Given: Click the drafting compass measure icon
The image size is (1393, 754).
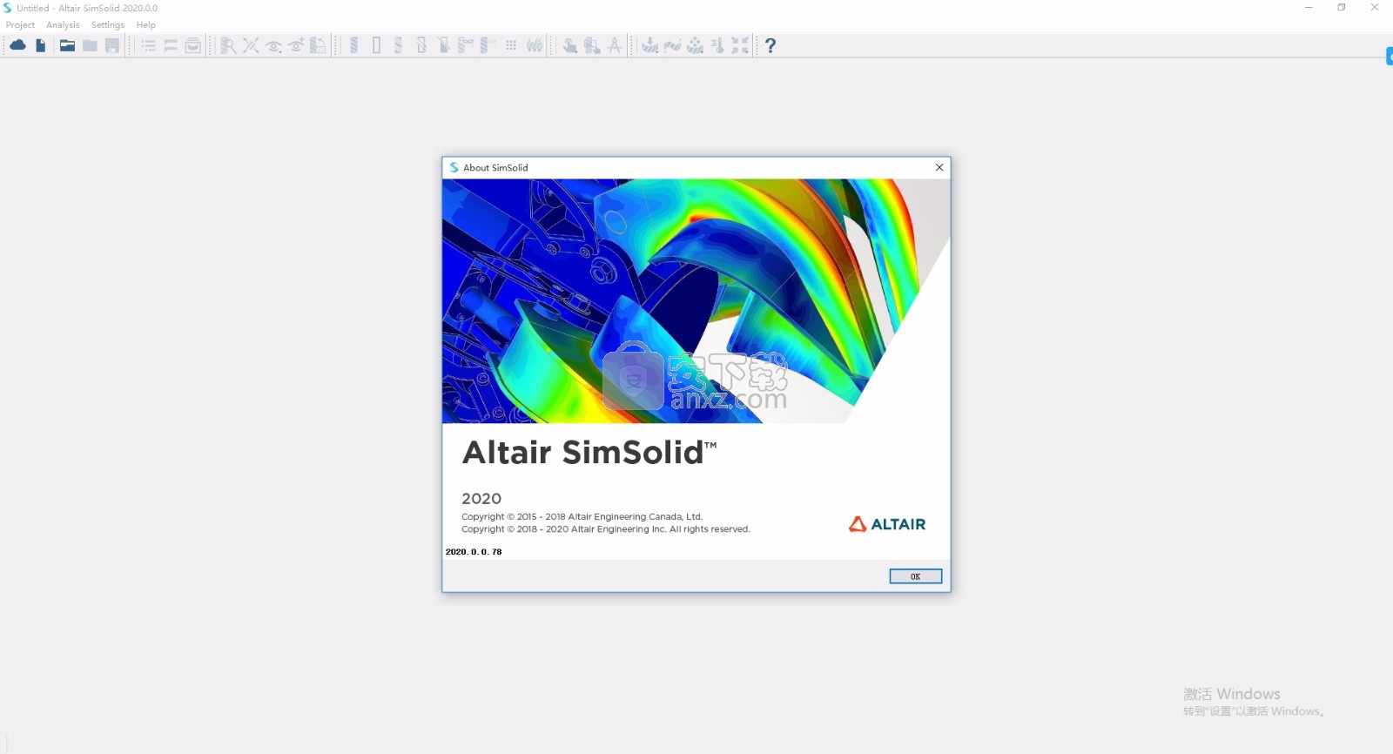Looking at the screenshot, I should pyautogui.click(x=615, y=45).
